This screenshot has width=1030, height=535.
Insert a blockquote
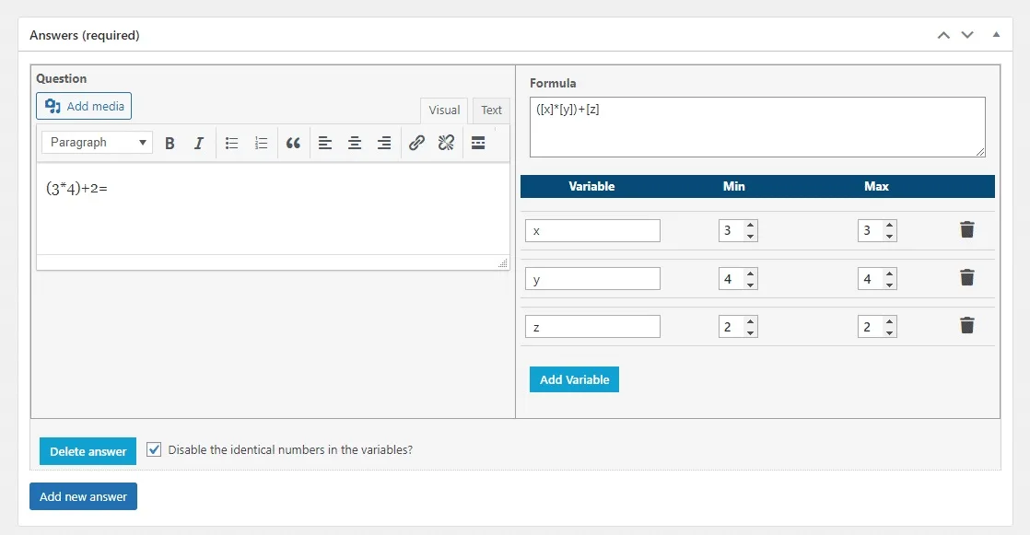293,143
